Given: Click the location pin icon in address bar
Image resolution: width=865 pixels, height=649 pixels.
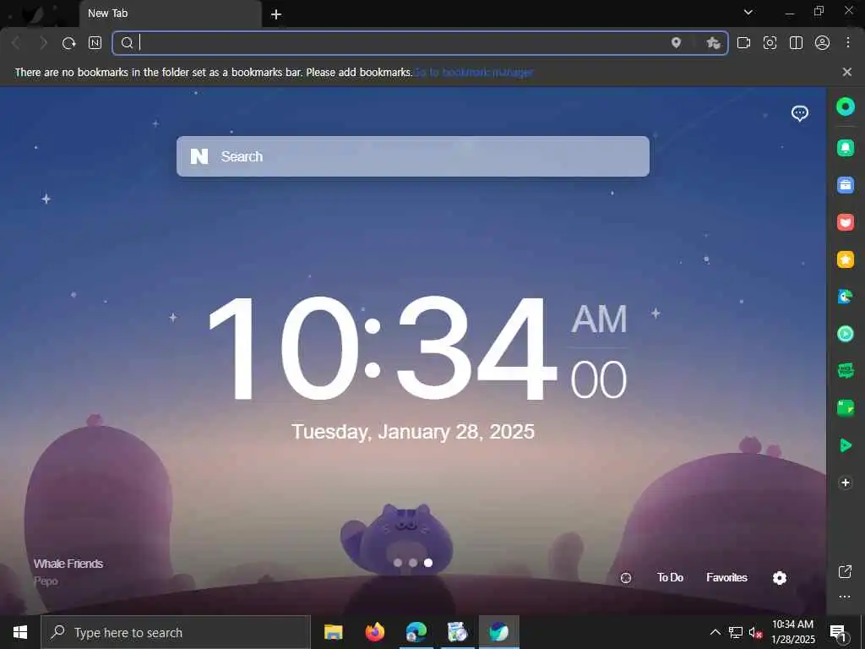Looking at the screenshot, I should pyautogui.click(x=676, y=43).
